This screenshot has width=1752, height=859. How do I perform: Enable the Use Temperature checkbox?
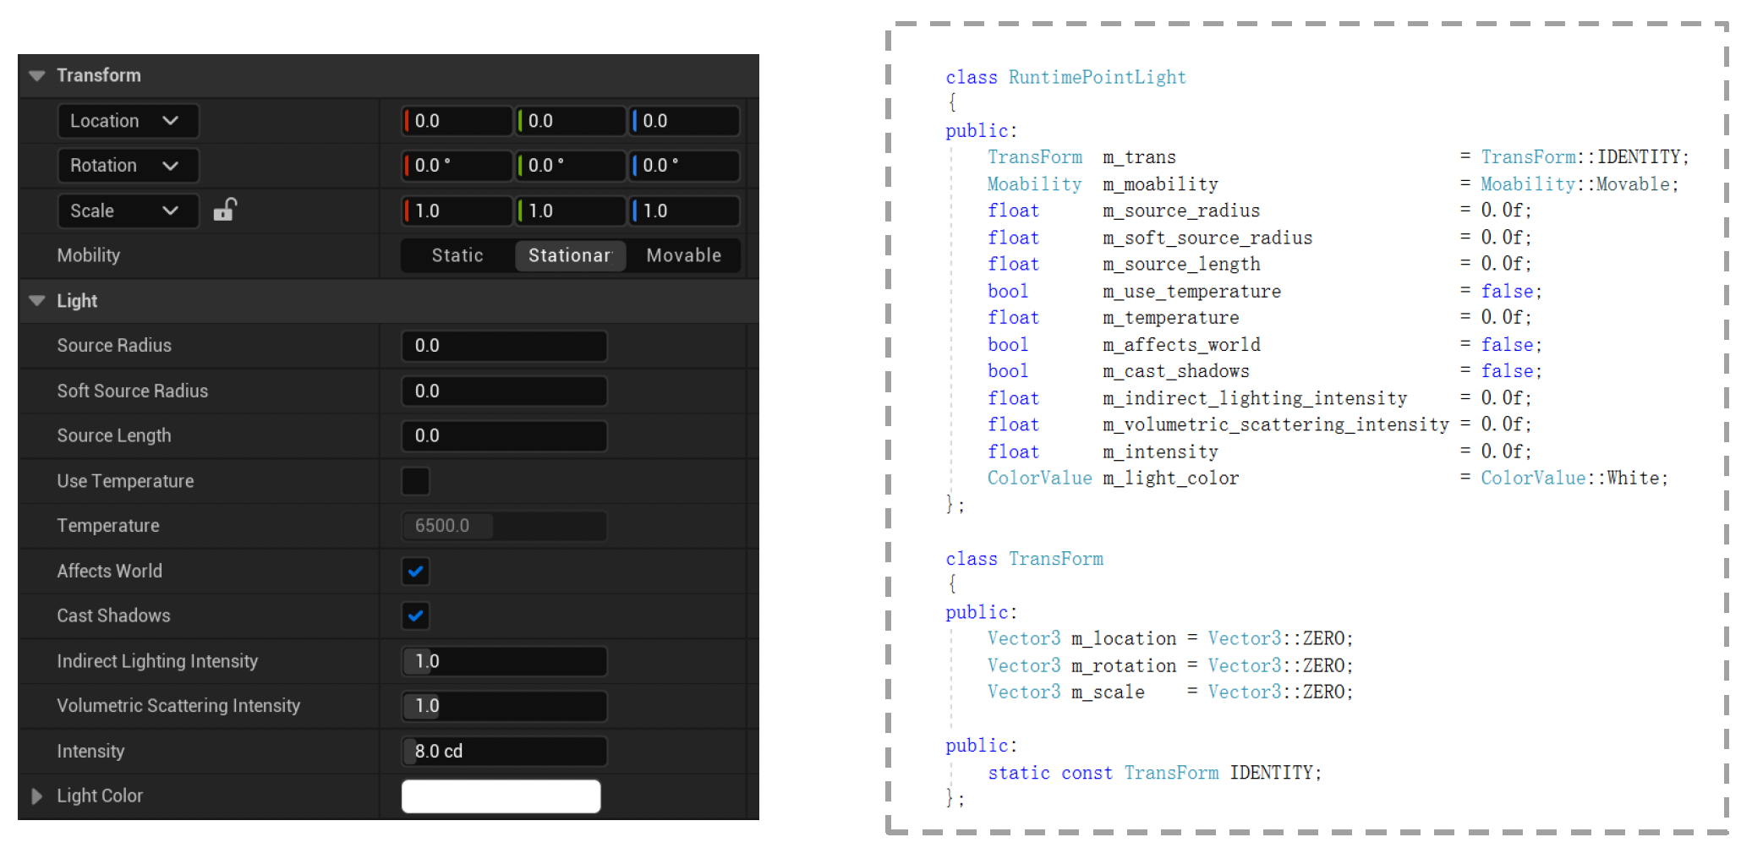415,481
